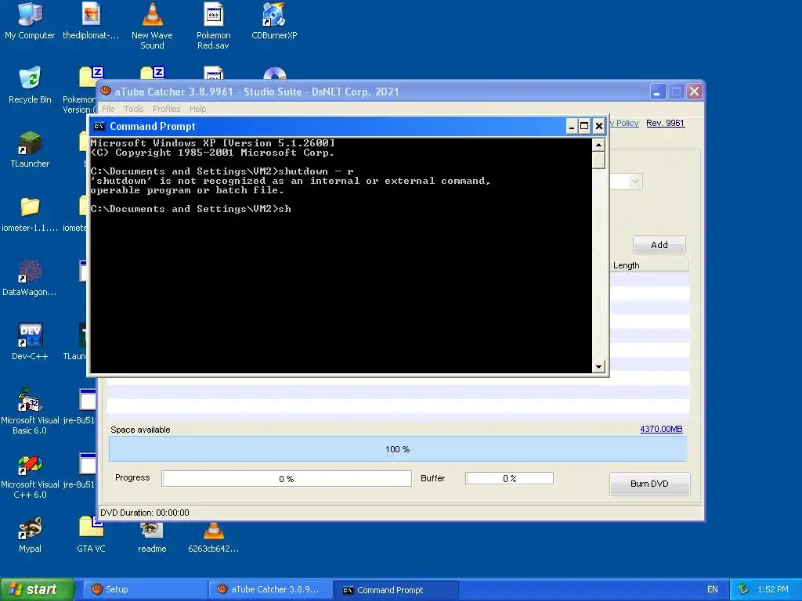Click the 100 % space available bar
802x601 pixels.
coord(398,448)
